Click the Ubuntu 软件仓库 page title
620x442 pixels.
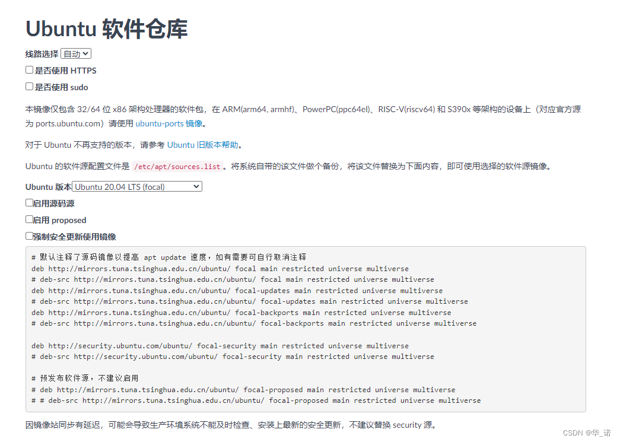pyautogui.click(x=106, y=28)
